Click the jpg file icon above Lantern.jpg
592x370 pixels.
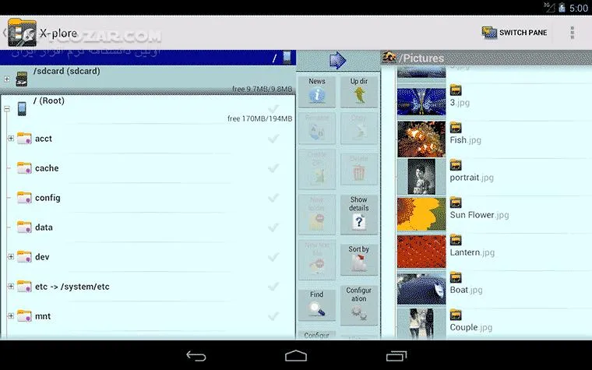click(456, 240)
